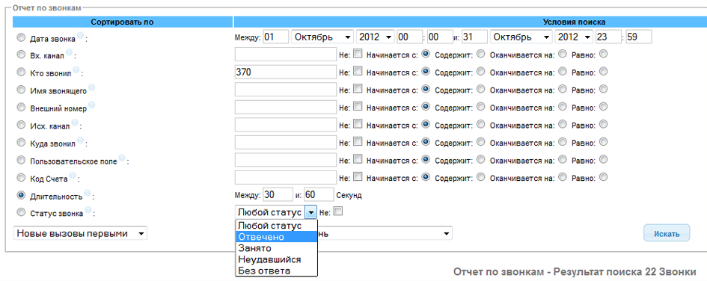Viewport: 707px width, 281px height.
Task: Choose Без ответа status option
Action: (x=276, y=271)
